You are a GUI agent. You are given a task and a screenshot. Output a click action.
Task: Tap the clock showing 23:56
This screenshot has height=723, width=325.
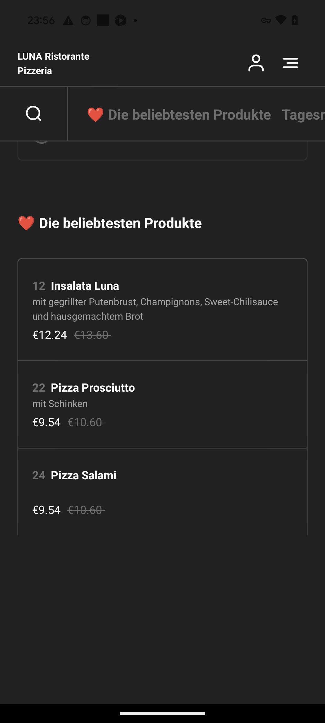(41, 20)
